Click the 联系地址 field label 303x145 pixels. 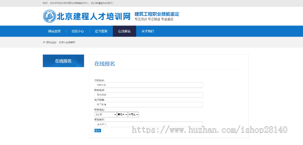(100, 110)
